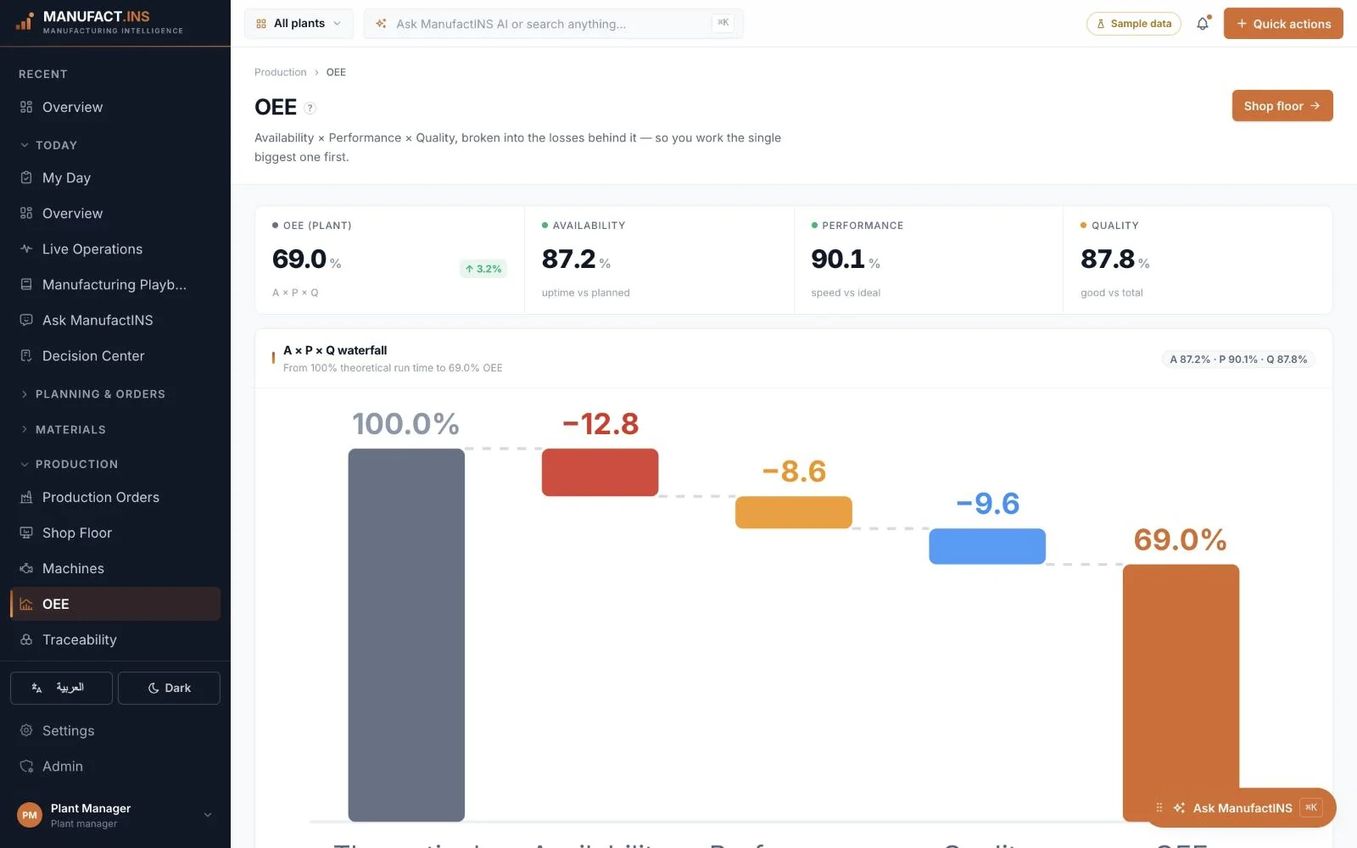The width and height of the screenshot is (1357, 848).
Task: Select the OEE sidebar item
Action: click(115, 604)
